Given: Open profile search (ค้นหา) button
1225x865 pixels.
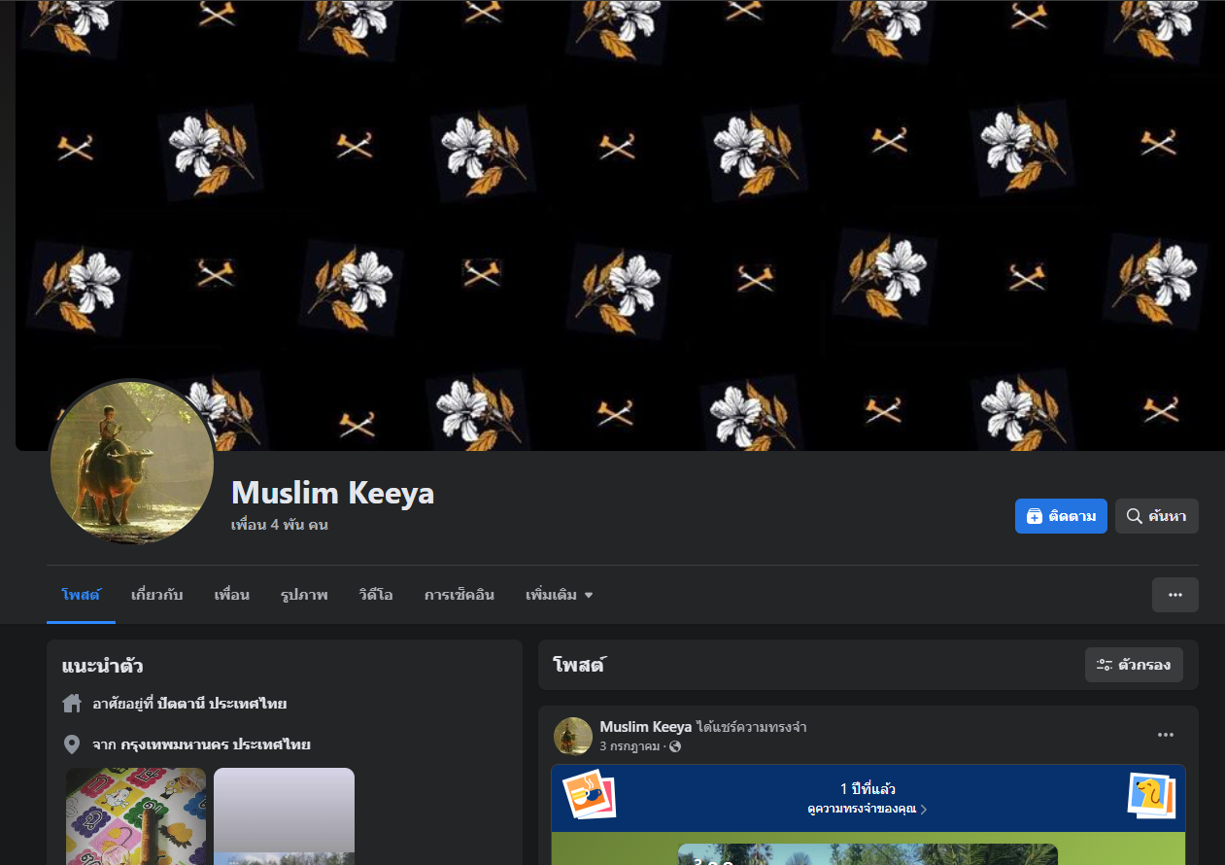Looking at the screenshot, I should pos(1156,516).
